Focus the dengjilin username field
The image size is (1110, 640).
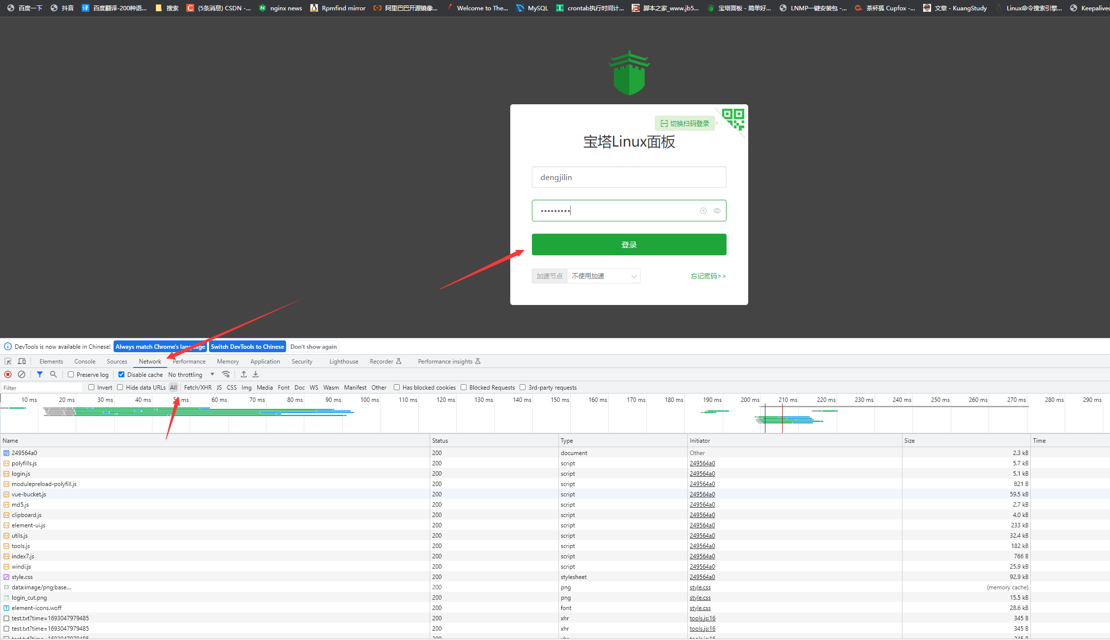pos(629,177)
